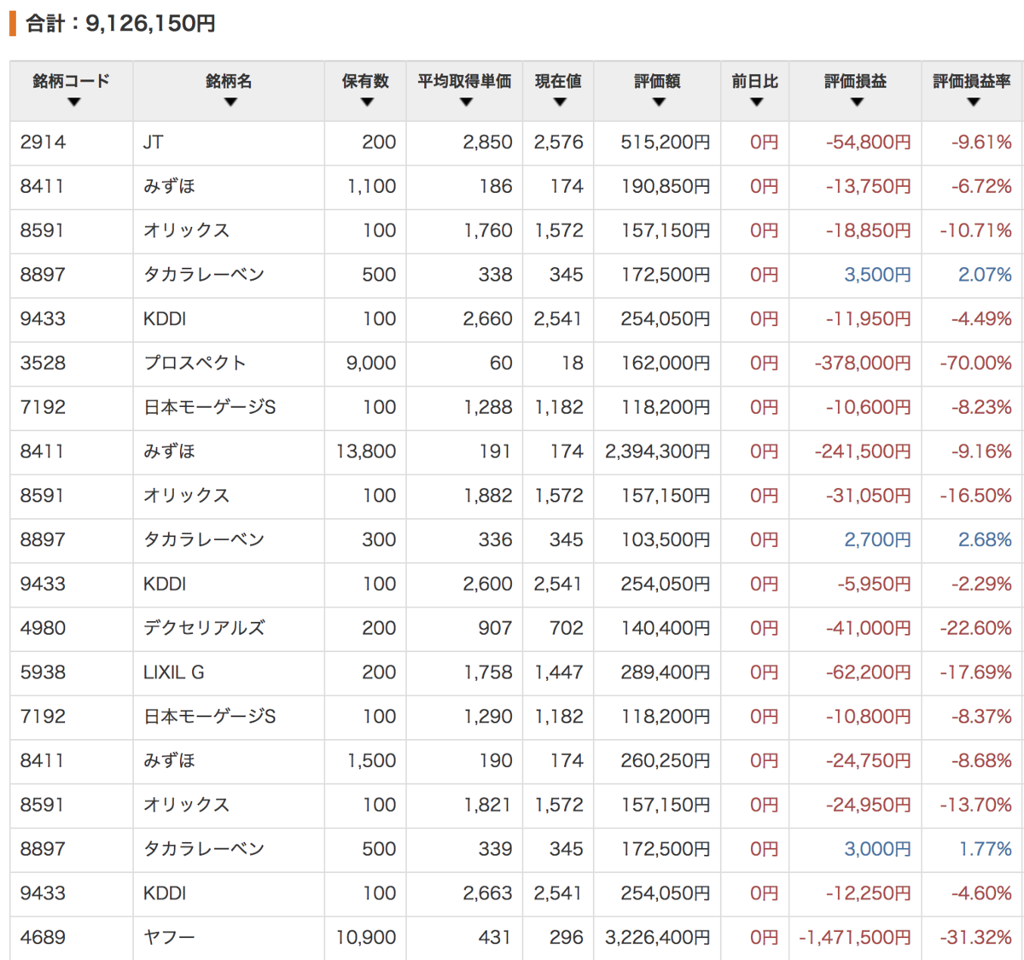Click loss rate -13.70%
This screenshot has height=960, width=1024.
click(976, 806)
